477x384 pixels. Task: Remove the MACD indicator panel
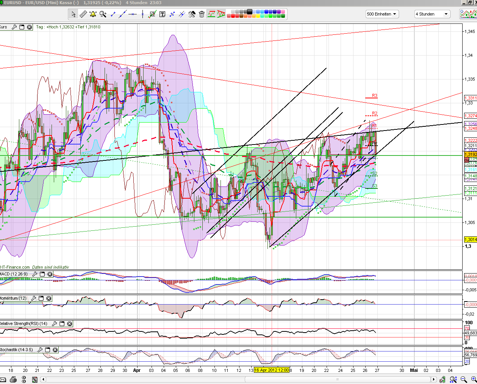(x=50, y=274)
